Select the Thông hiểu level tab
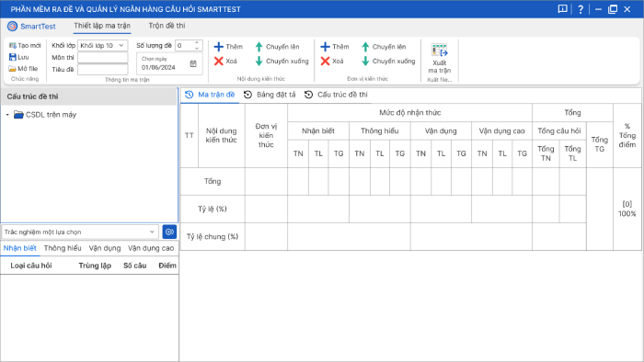 [63, 248]
